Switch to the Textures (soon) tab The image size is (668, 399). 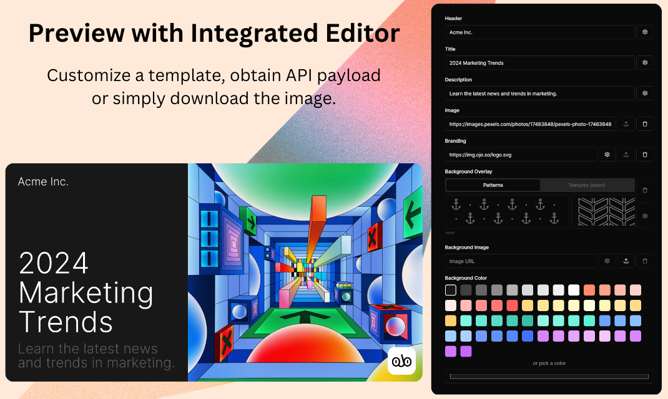coord(586,185)
